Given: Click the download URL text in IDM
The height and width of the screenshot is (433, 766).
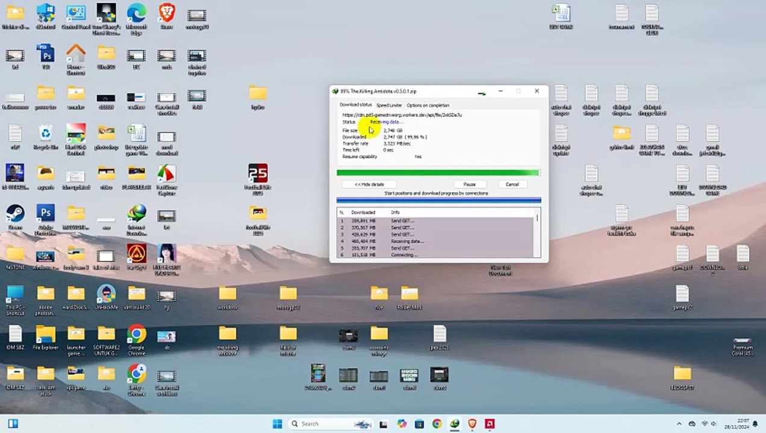Looking at the screenshot, I should tap(402, 115).
